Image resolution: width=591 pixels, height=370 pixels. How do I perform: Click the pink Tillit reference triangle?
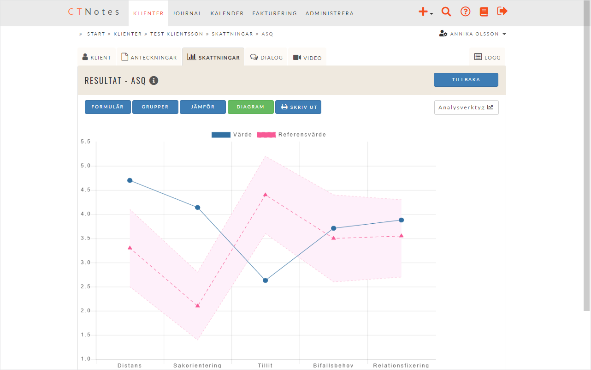pyautogui.click(x=266, y=195)
